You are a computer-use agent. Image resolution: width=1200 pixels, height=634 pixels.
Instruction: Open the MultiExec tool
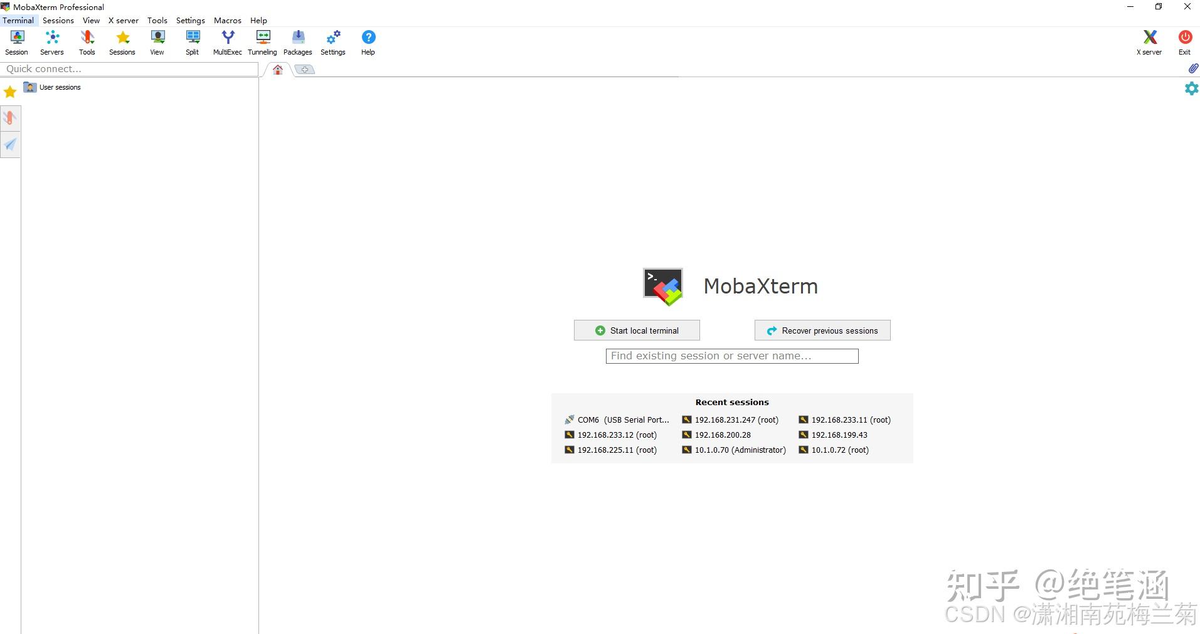[227, 41]
